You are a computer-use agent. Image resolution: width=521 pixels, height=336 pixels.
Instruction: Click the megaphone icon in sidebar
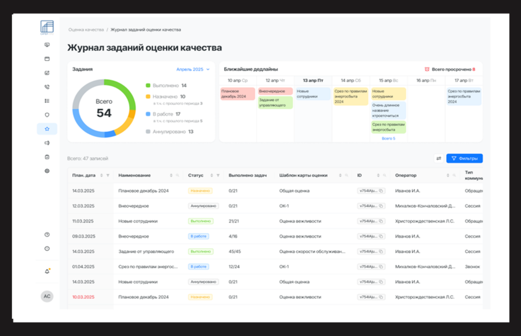47,143
